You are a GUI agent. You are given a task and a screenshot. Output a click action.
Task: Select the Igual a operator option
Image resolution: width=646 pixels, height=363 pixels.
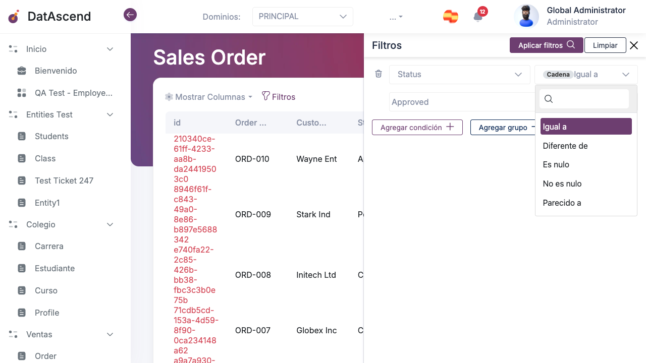point(586,127)
